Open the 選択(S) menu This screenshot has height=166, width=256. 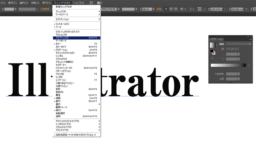click(24, 3)
